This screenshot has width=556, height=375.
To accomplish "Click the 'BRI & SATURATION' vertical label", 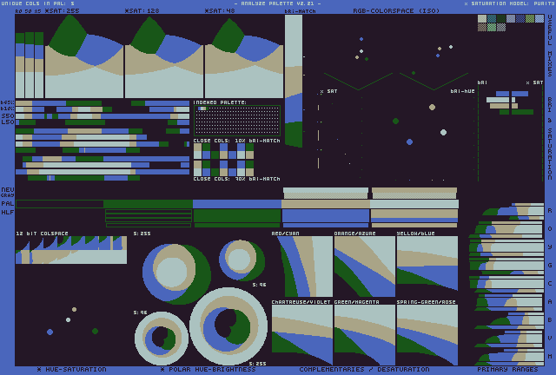I will tap(550, 139).
